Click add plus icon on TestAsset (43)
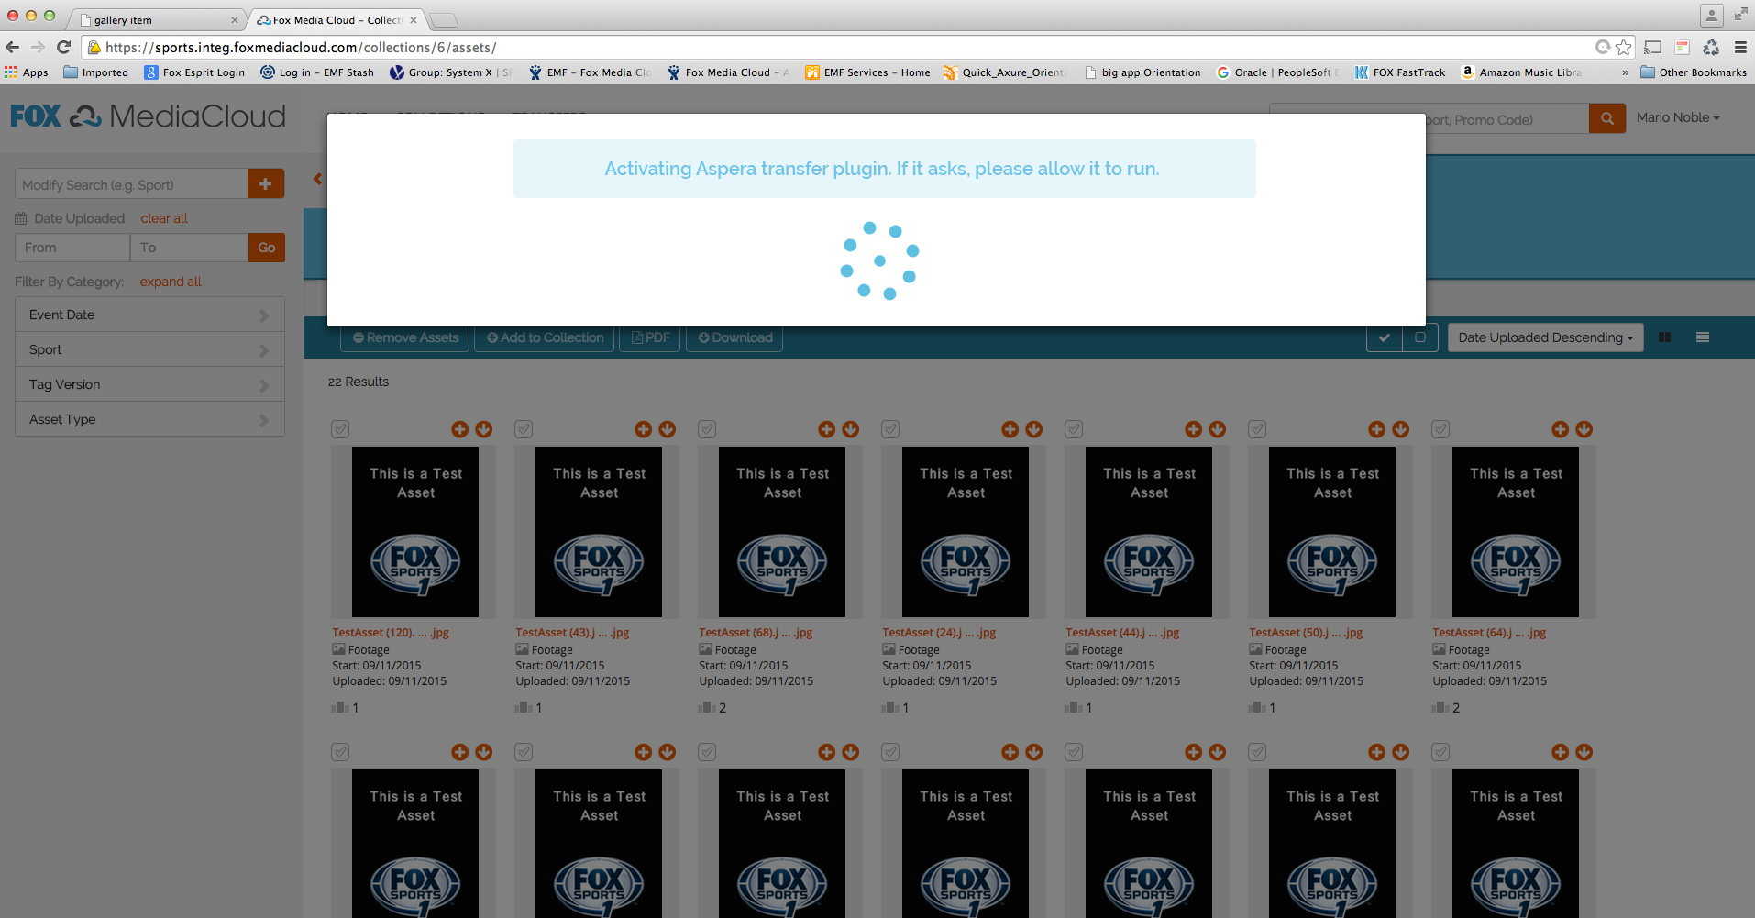 click(x=643, y=429)
